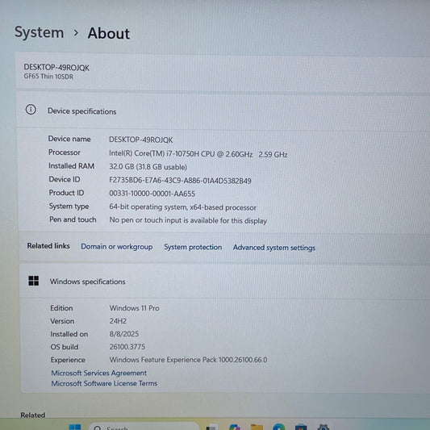Click the Pen and touch label
Image resolution: width=430 pixels, height=430 pixels.
[73, 219]
